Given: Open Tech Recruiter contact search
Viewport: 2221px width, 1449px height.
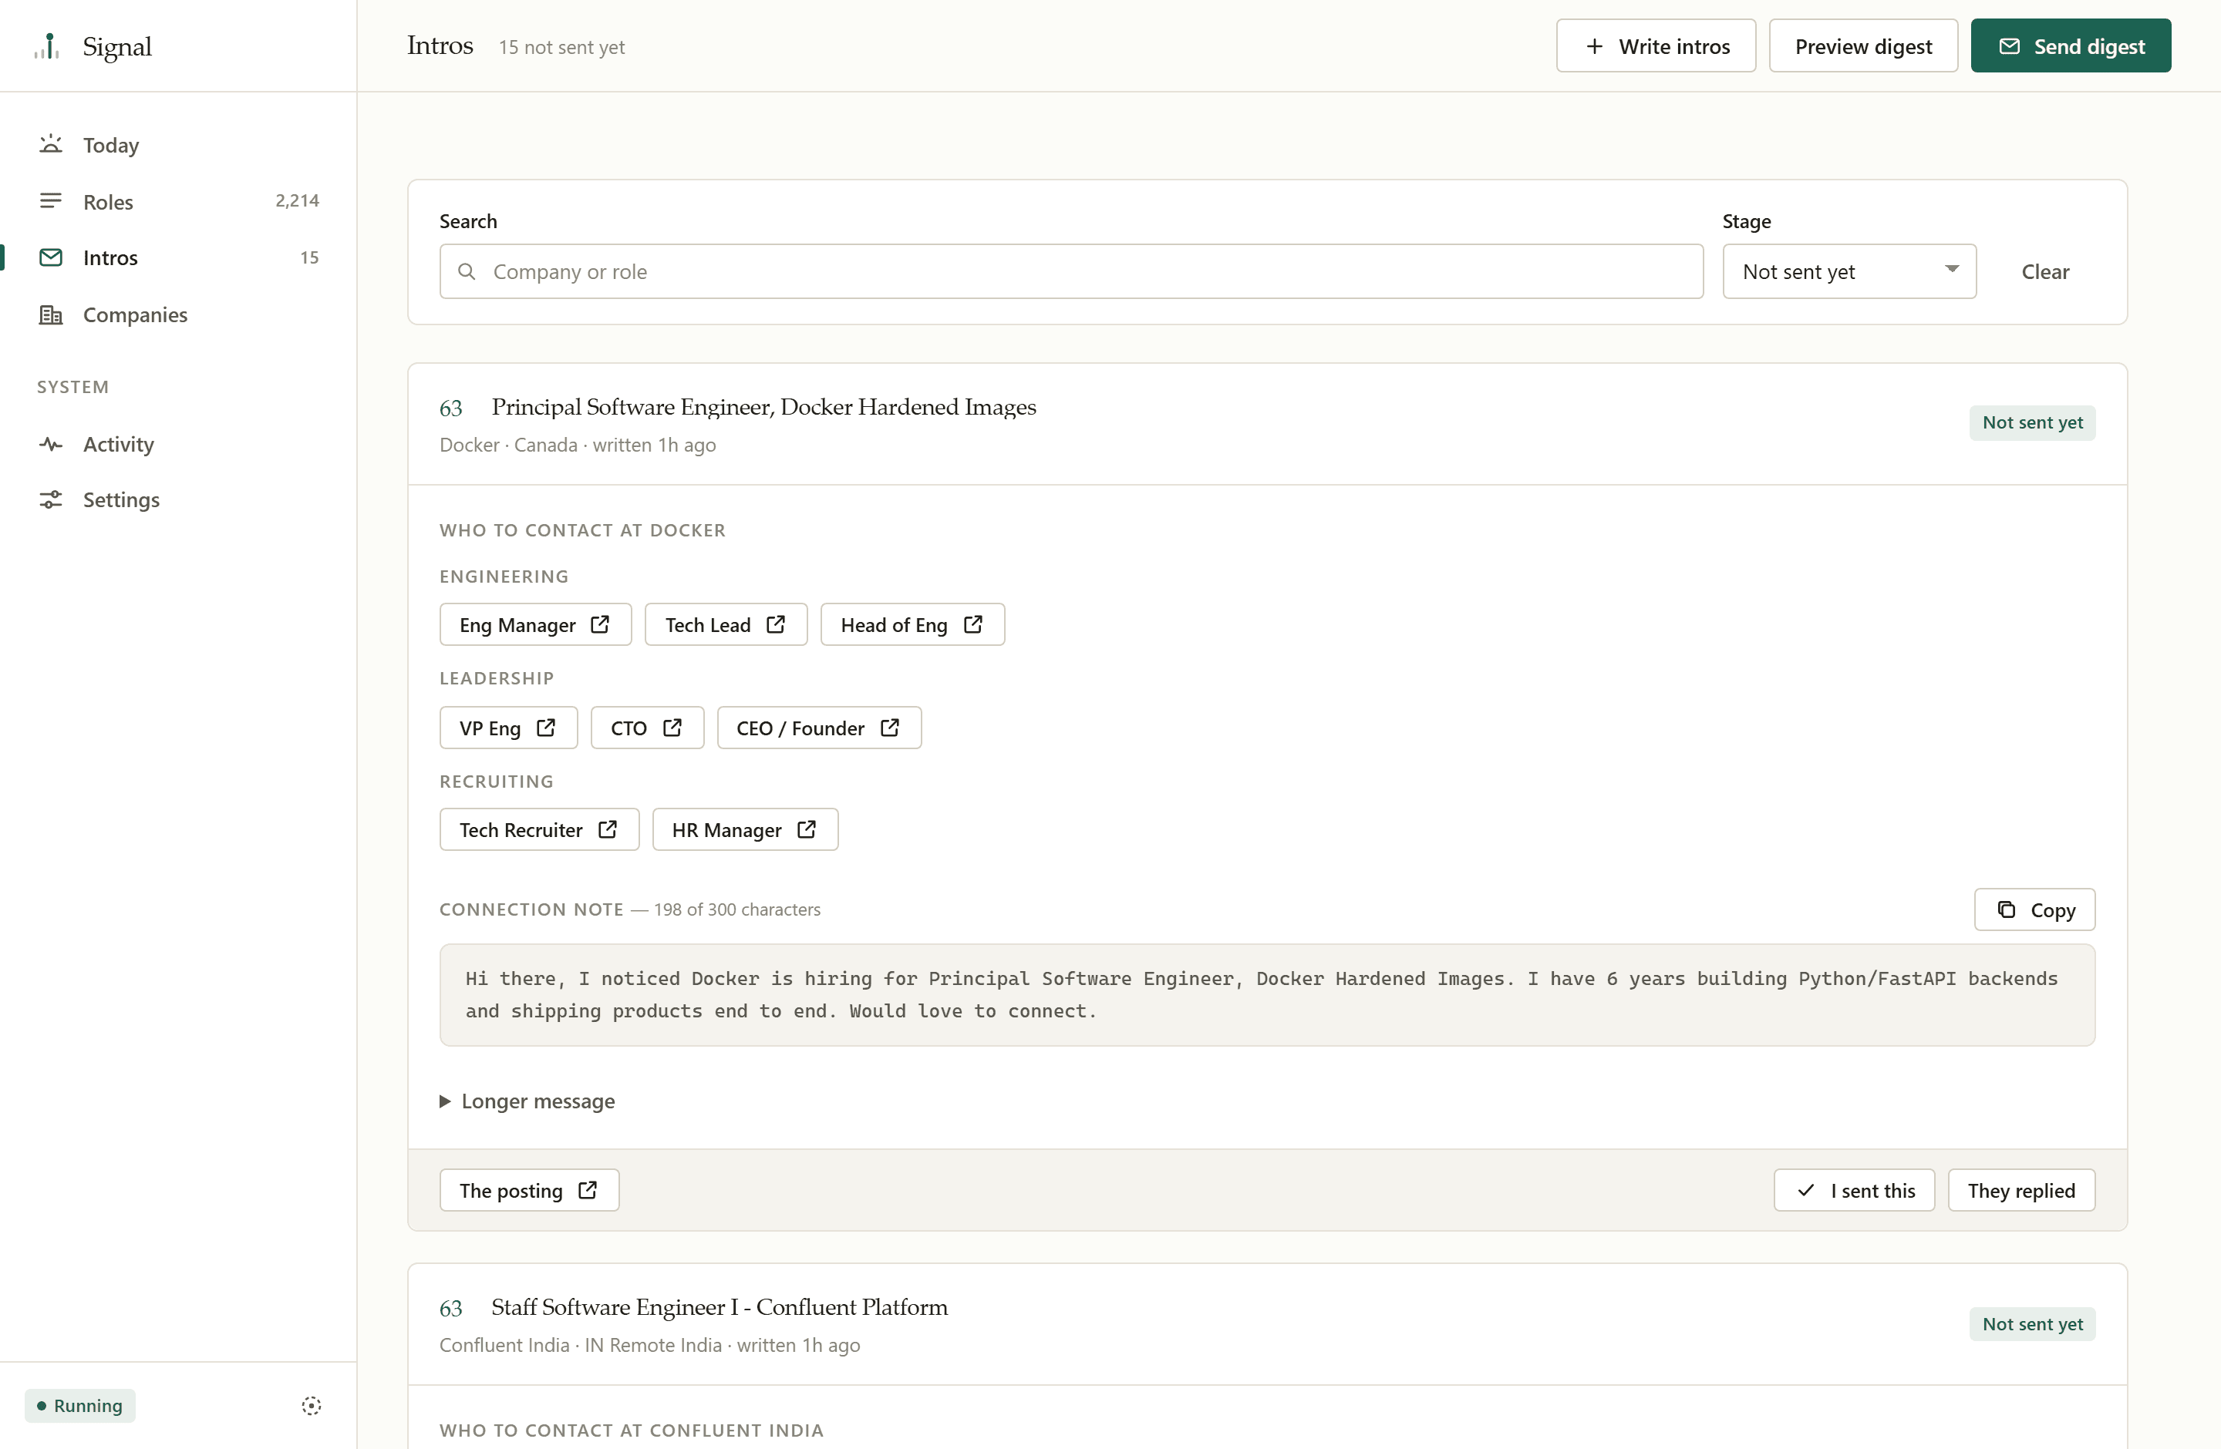Looking at the screenshot, I should 539,830.
